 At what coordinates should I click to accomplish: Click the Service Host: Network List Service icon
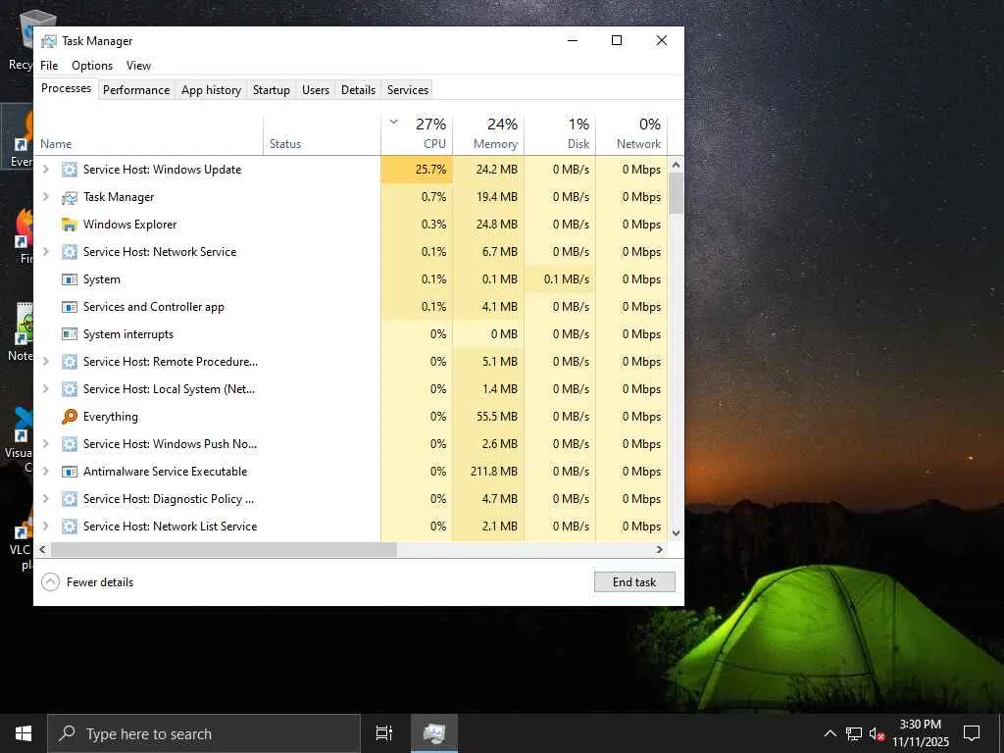70,527
